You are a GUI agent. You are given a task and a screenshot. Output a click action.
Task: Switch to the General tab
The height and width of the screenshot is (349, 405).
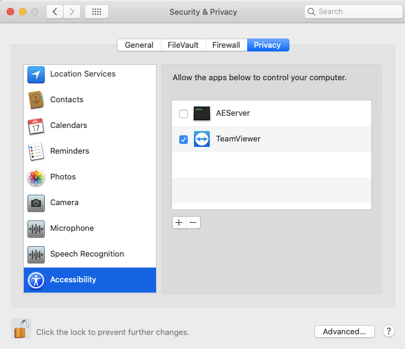click(139, 45)
